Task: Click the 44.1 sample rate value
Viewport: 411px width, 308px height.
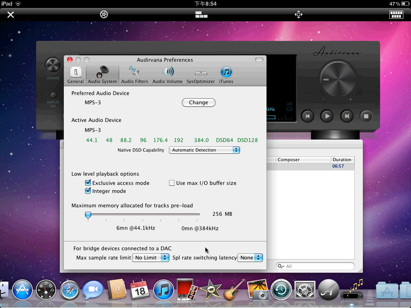Action: point(92,140)
